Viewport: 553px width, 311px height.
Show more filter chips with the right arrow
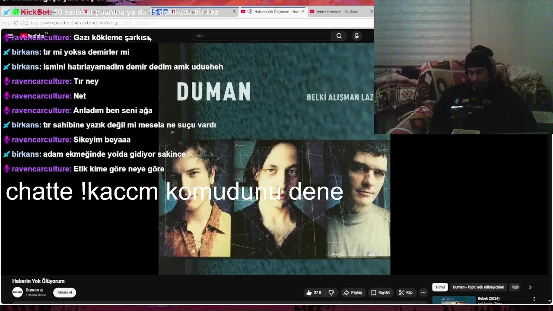click(530, 287)
